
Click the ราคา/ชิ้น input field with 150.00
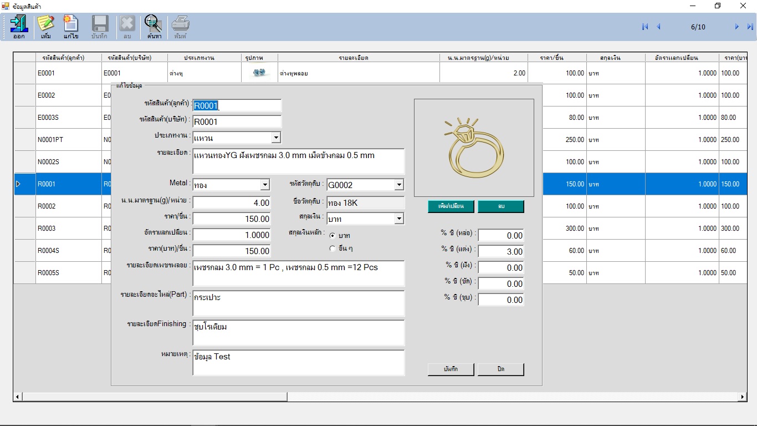[232, 219]
